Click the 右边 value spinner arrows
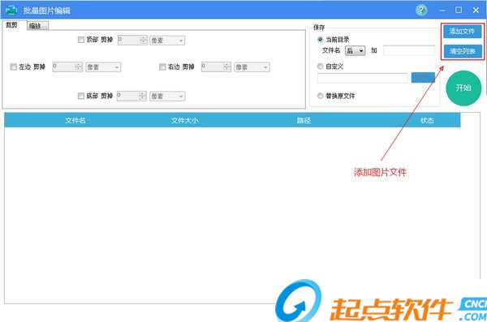The image size is (487, 322). [227, 67]
